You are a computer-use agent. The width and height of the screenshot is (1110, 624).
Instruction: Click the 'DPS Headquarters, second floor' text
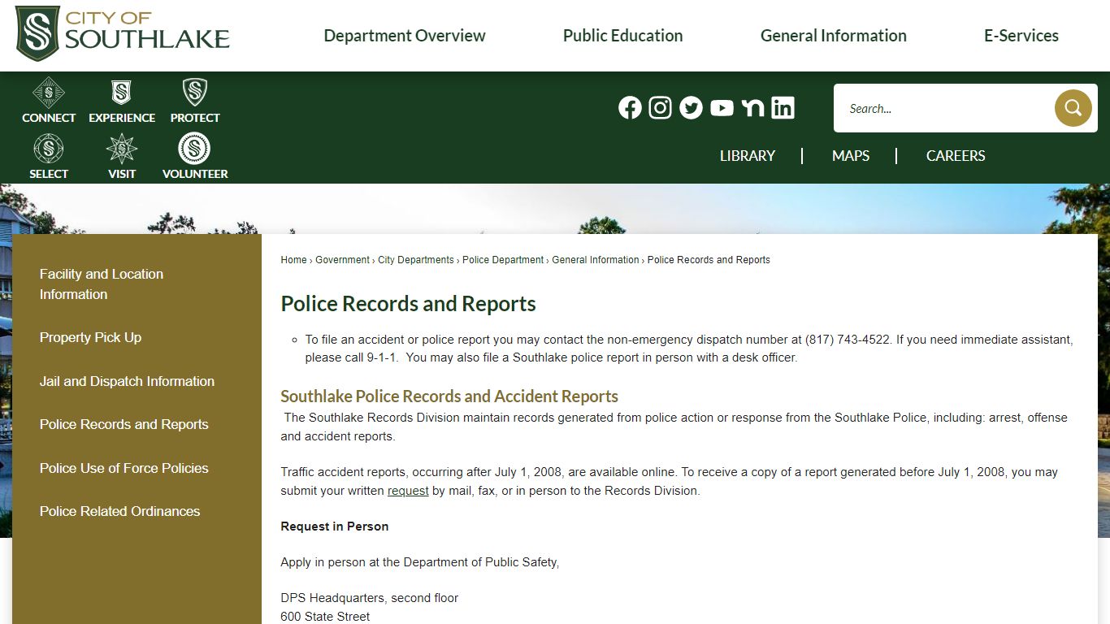(x=370, y=598)
